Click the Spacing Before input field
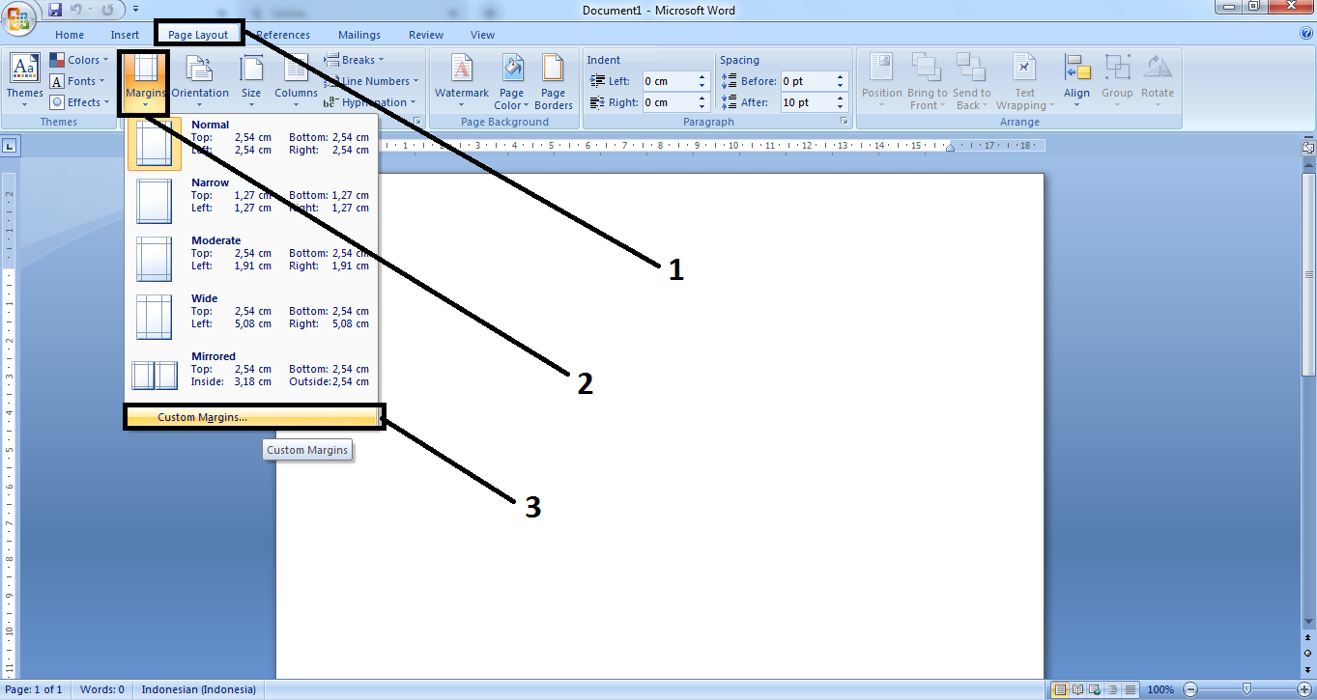Viewport: 1317px width, 700px height. (807, 81)
